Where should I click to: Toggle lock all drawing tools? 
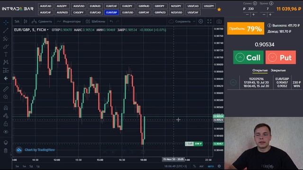coord(6,124)
